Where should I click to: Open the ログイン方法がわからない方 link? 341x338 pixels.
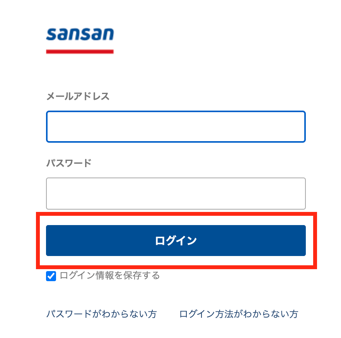[239, 314]
